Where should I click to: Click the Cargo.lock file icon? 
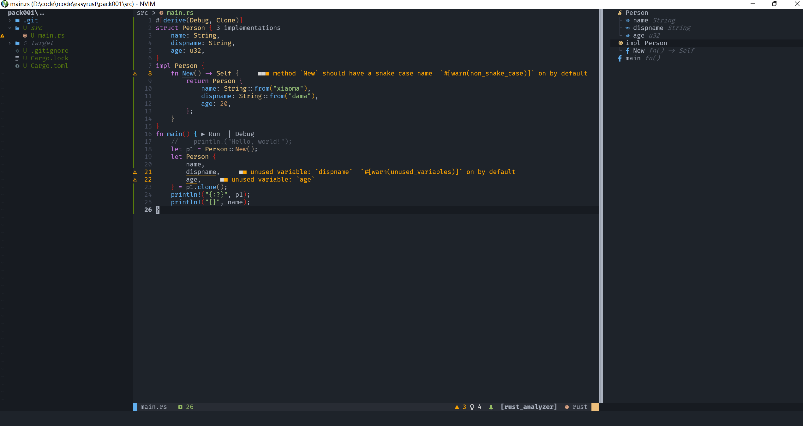(x=17, y=58)
